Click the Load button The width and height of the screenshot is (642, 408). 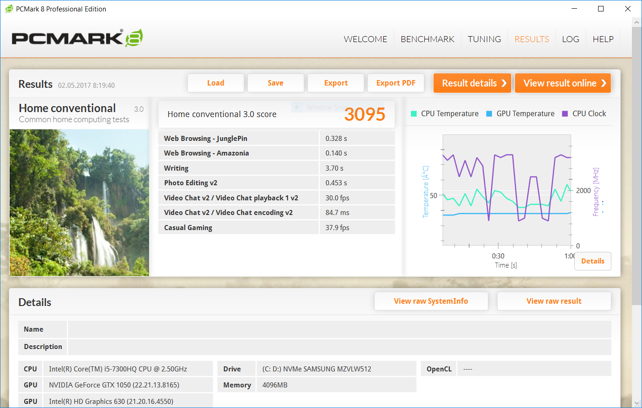pos(216,83)
